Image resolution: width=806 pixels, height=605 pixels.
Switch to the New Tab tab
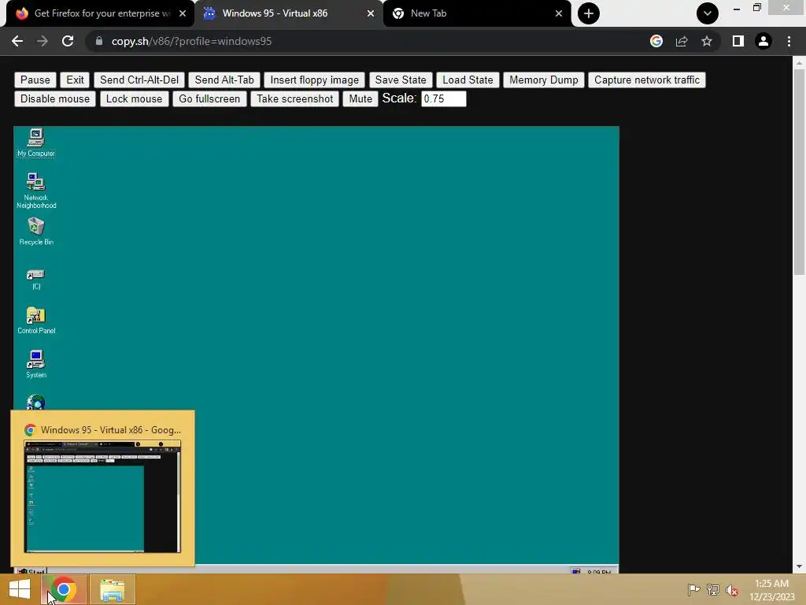[476, 13]
